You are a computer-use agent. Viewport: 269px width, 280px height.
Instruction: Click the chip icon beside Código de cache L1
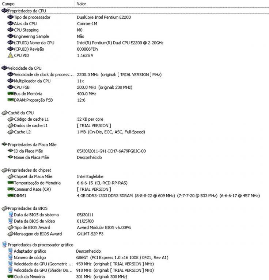click(x=10, y=119)
